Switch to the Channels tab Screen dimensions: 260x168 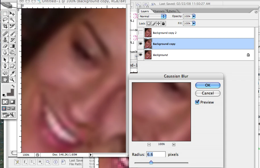click(x=159, y=11)
